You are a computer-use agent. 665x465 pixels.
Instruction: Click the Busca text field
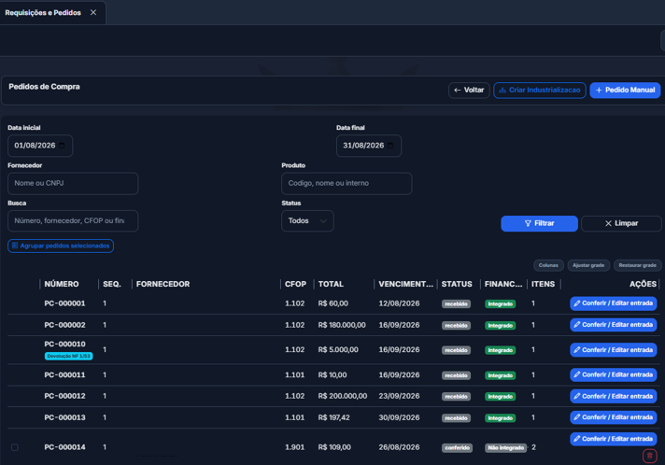(x=73, y=221)
